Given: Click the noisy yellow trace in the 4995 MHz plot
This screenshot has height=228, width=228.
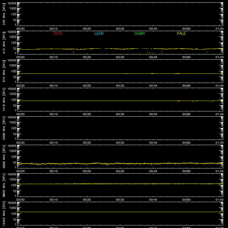Looking at the screenshot, I should (120, 164).
